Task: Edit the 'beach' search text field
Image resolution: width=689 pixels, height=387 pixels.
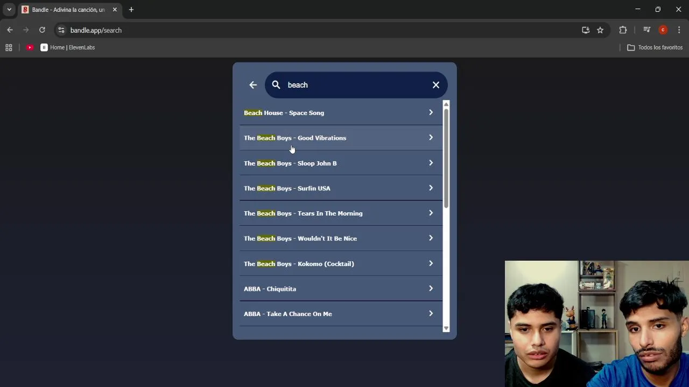Action: click(x=355, y=85)
